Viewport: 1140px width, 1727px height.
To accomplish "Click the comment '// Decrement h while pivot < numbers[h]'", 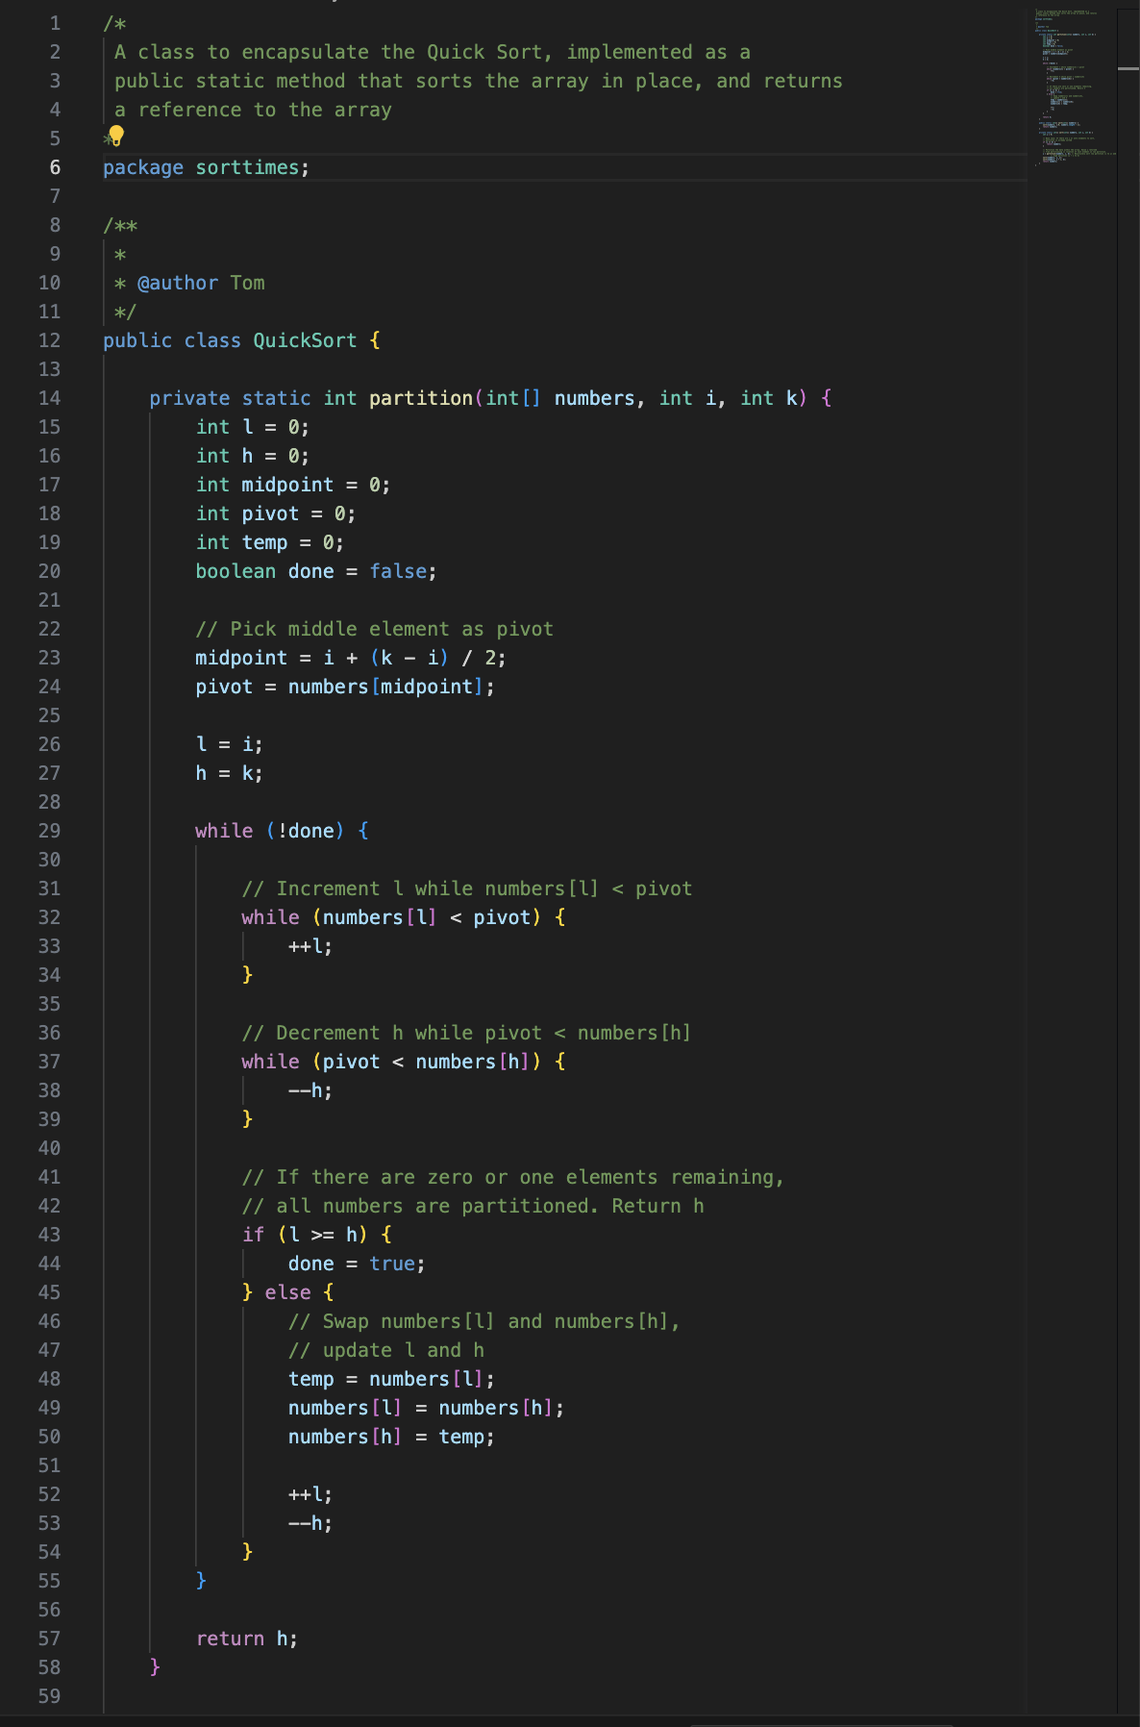I will (467, 1033).
